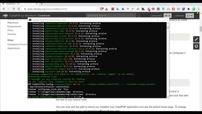The image size is (202, 114).
Task: Click the light-blue shield extension icon
Action: (163, 9)
